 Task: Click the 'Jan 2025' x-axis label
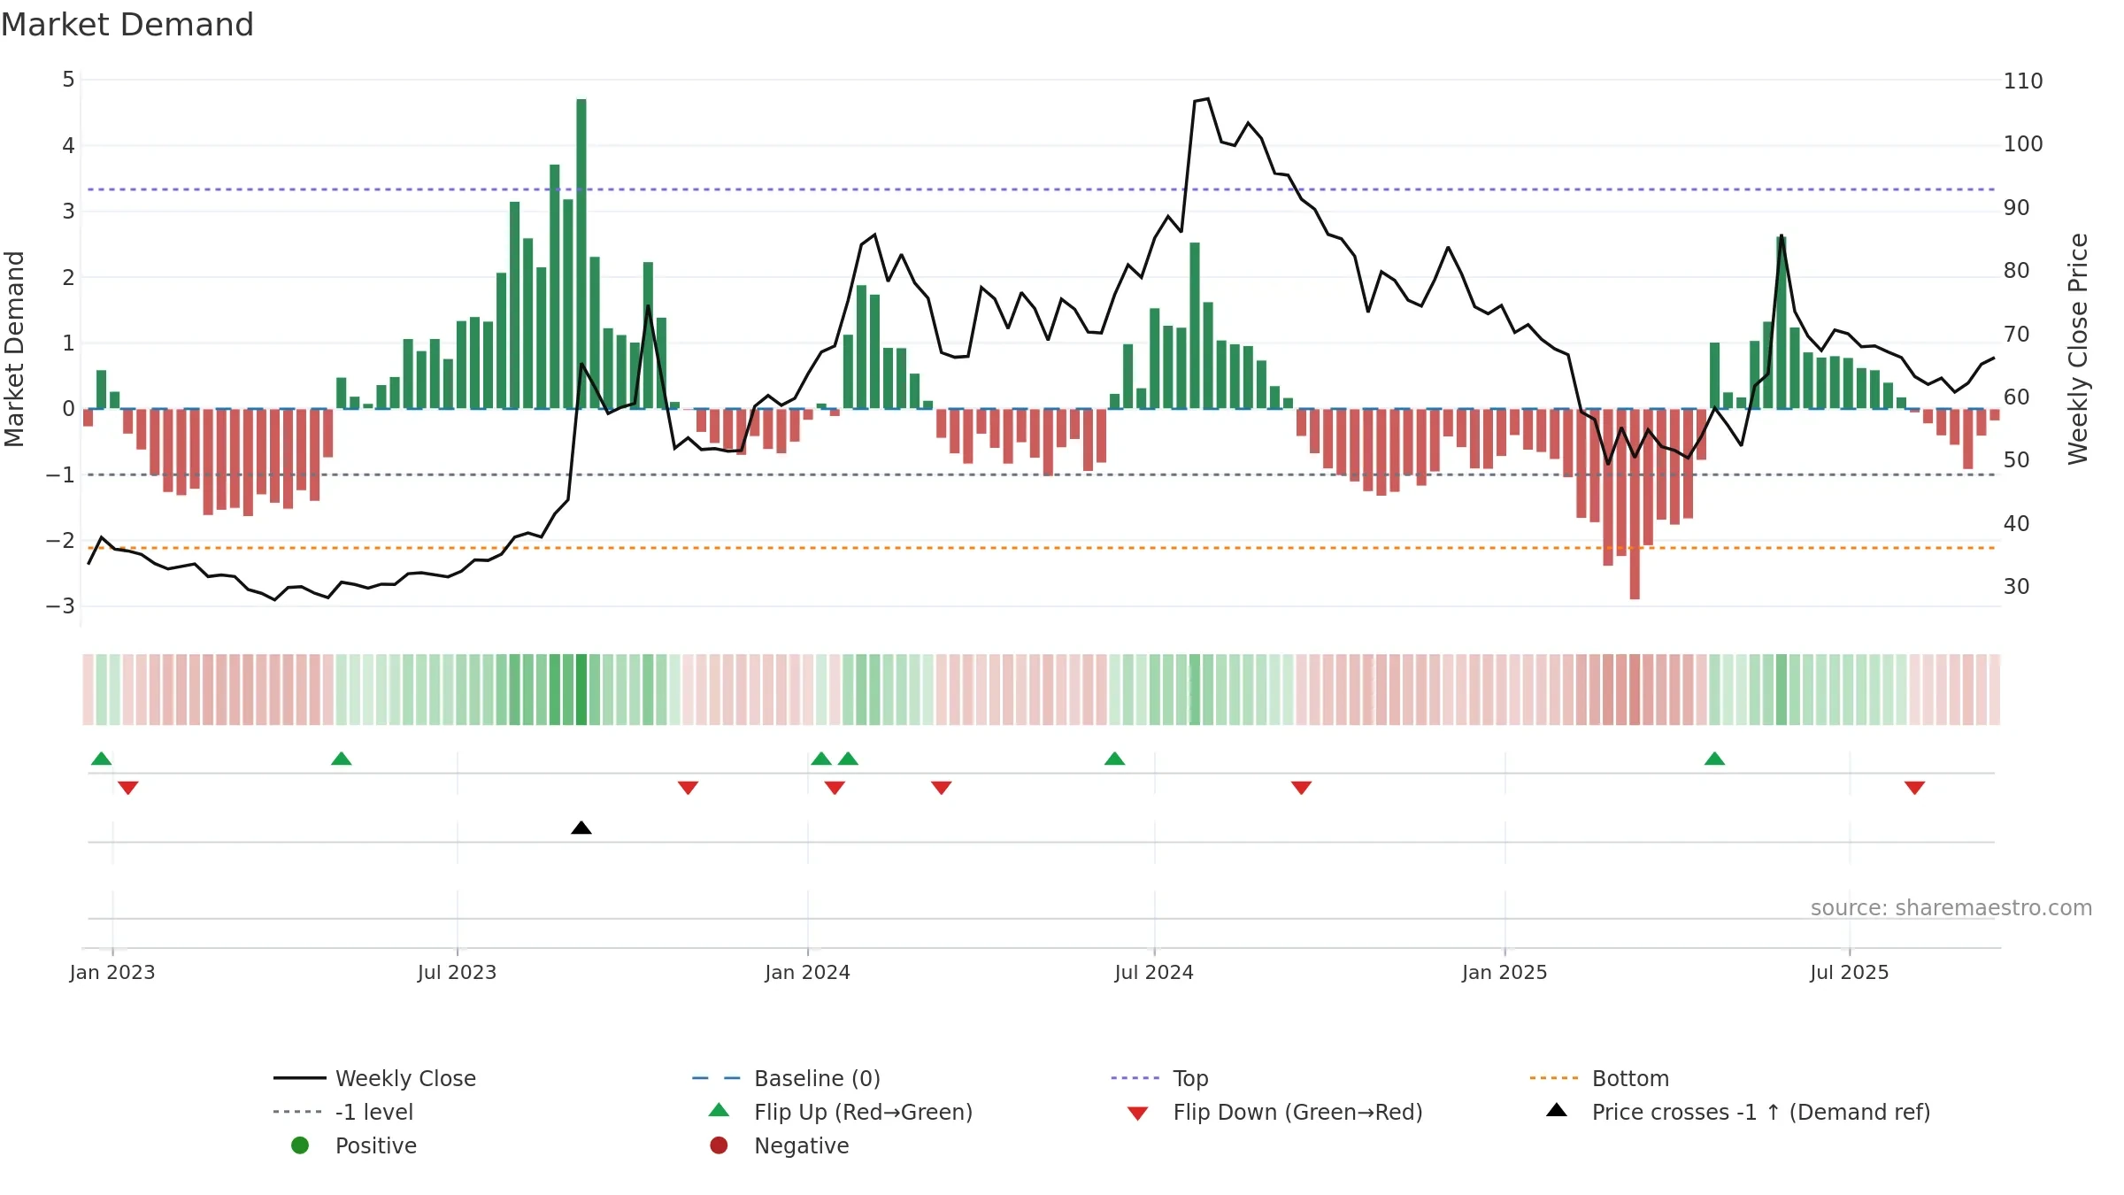[x=1504, y=972]
